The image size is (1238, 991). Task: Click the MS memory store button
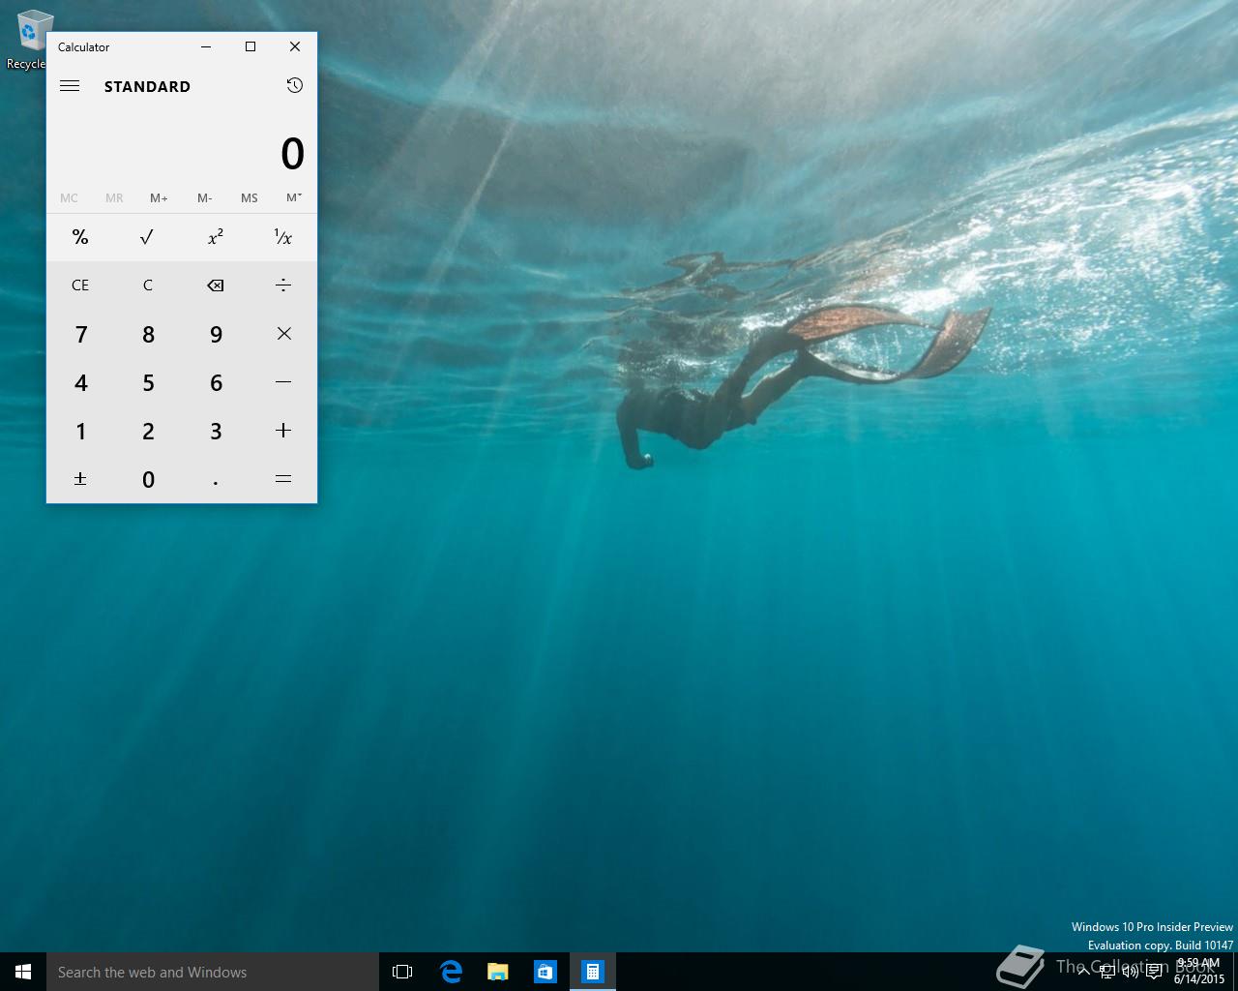[250, 197]
